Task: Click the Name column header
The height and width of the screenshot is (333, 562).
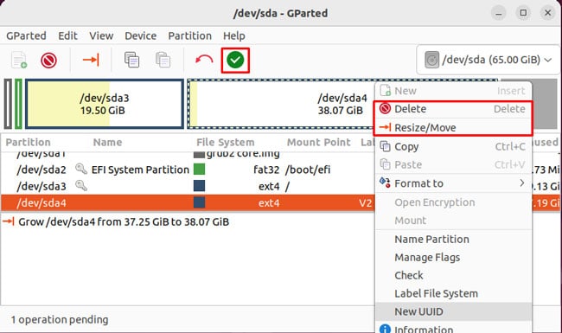Action: (107, 143)
